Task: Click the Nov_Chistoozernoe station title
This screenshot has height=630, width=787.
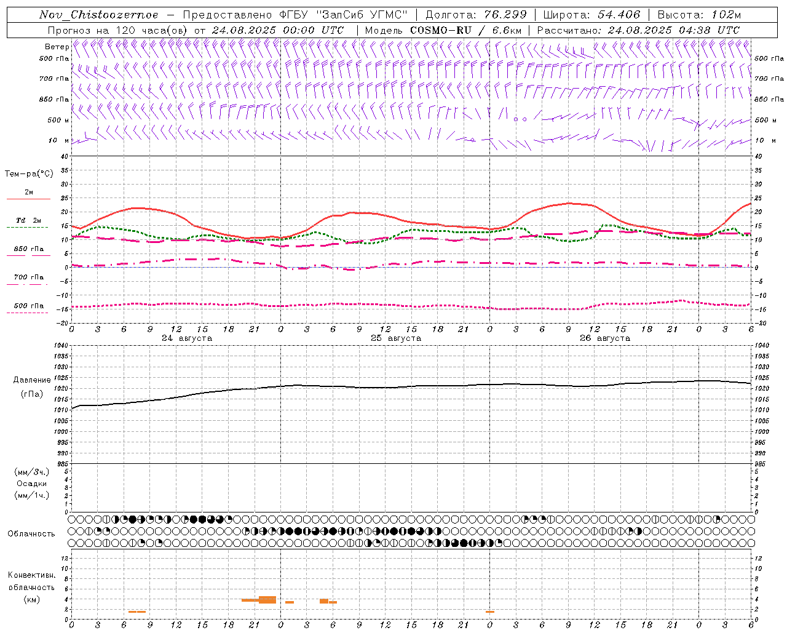Action: click(99, 15)
